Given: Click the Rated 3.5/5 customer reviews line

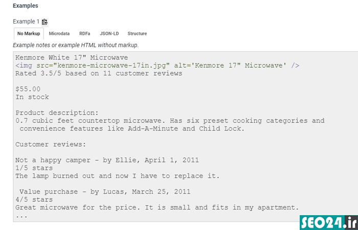Looking at the screenshot, I should (x=99, y=73).
